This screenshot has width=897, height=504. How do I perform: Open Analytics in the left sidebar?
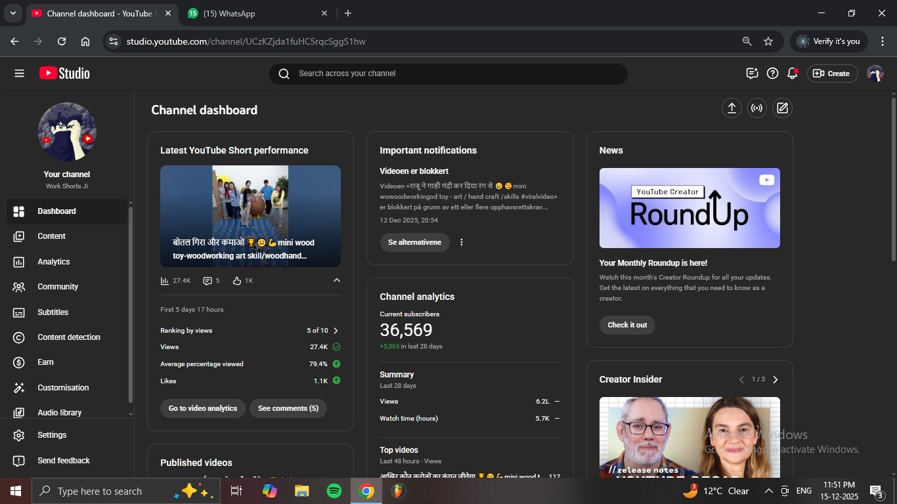tap(53, 262)
